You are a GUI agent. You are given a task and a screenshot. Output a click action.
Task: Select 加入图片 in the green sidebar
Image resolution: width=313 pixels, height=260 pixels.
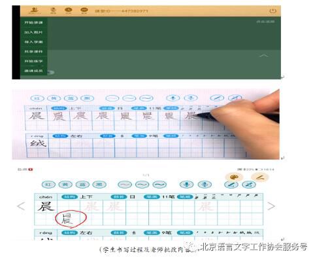tap(33, 32)
